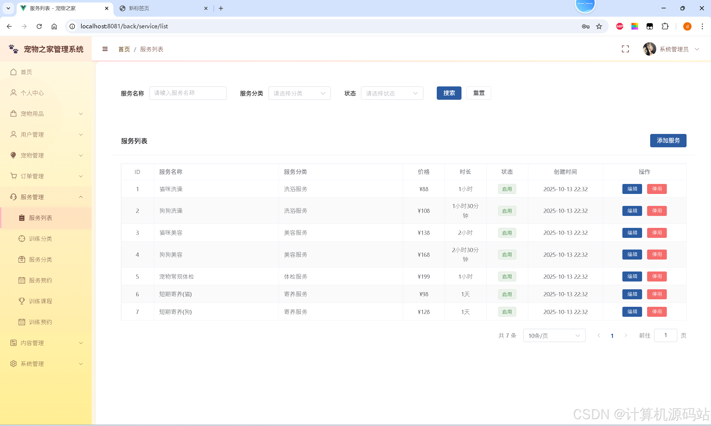Reload the browser page
This screenshot has width=711, height=426.
tap(39, 26)
